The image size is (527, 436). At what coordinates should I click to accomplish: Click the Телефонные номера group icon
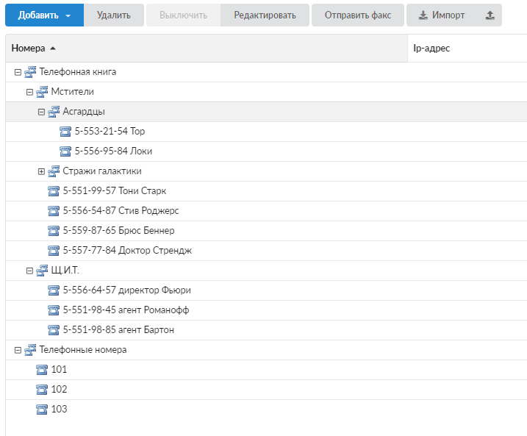(x=30, y=350)
